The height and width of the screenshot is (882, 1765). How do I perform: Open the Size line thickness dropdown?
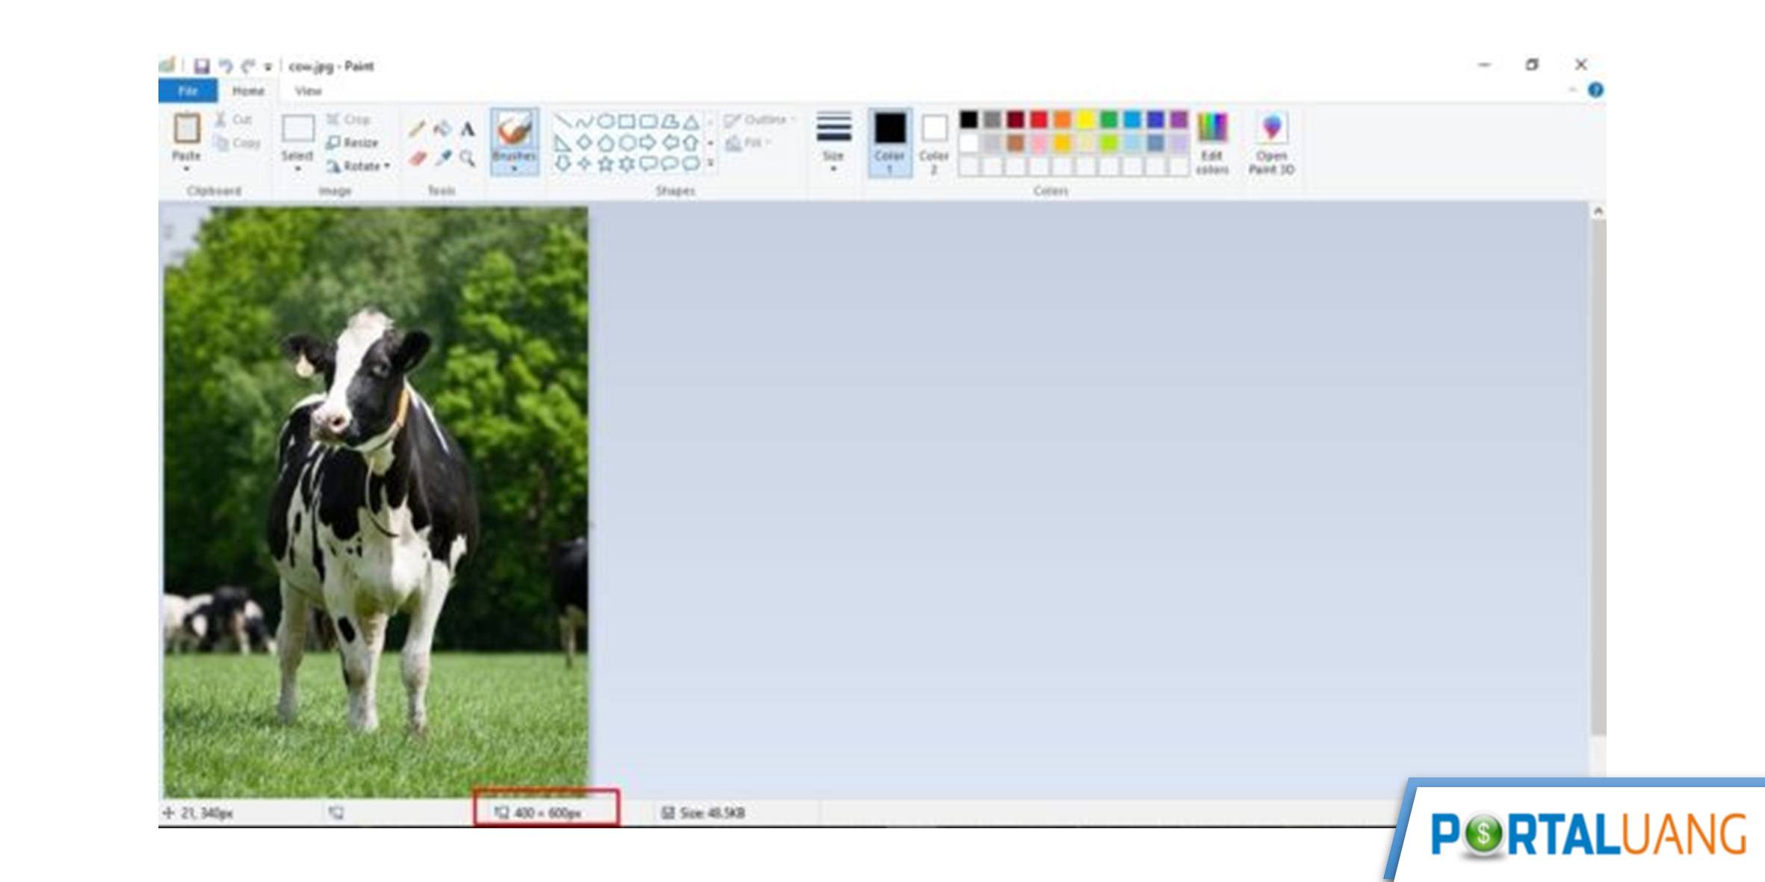tap(833, 142)
